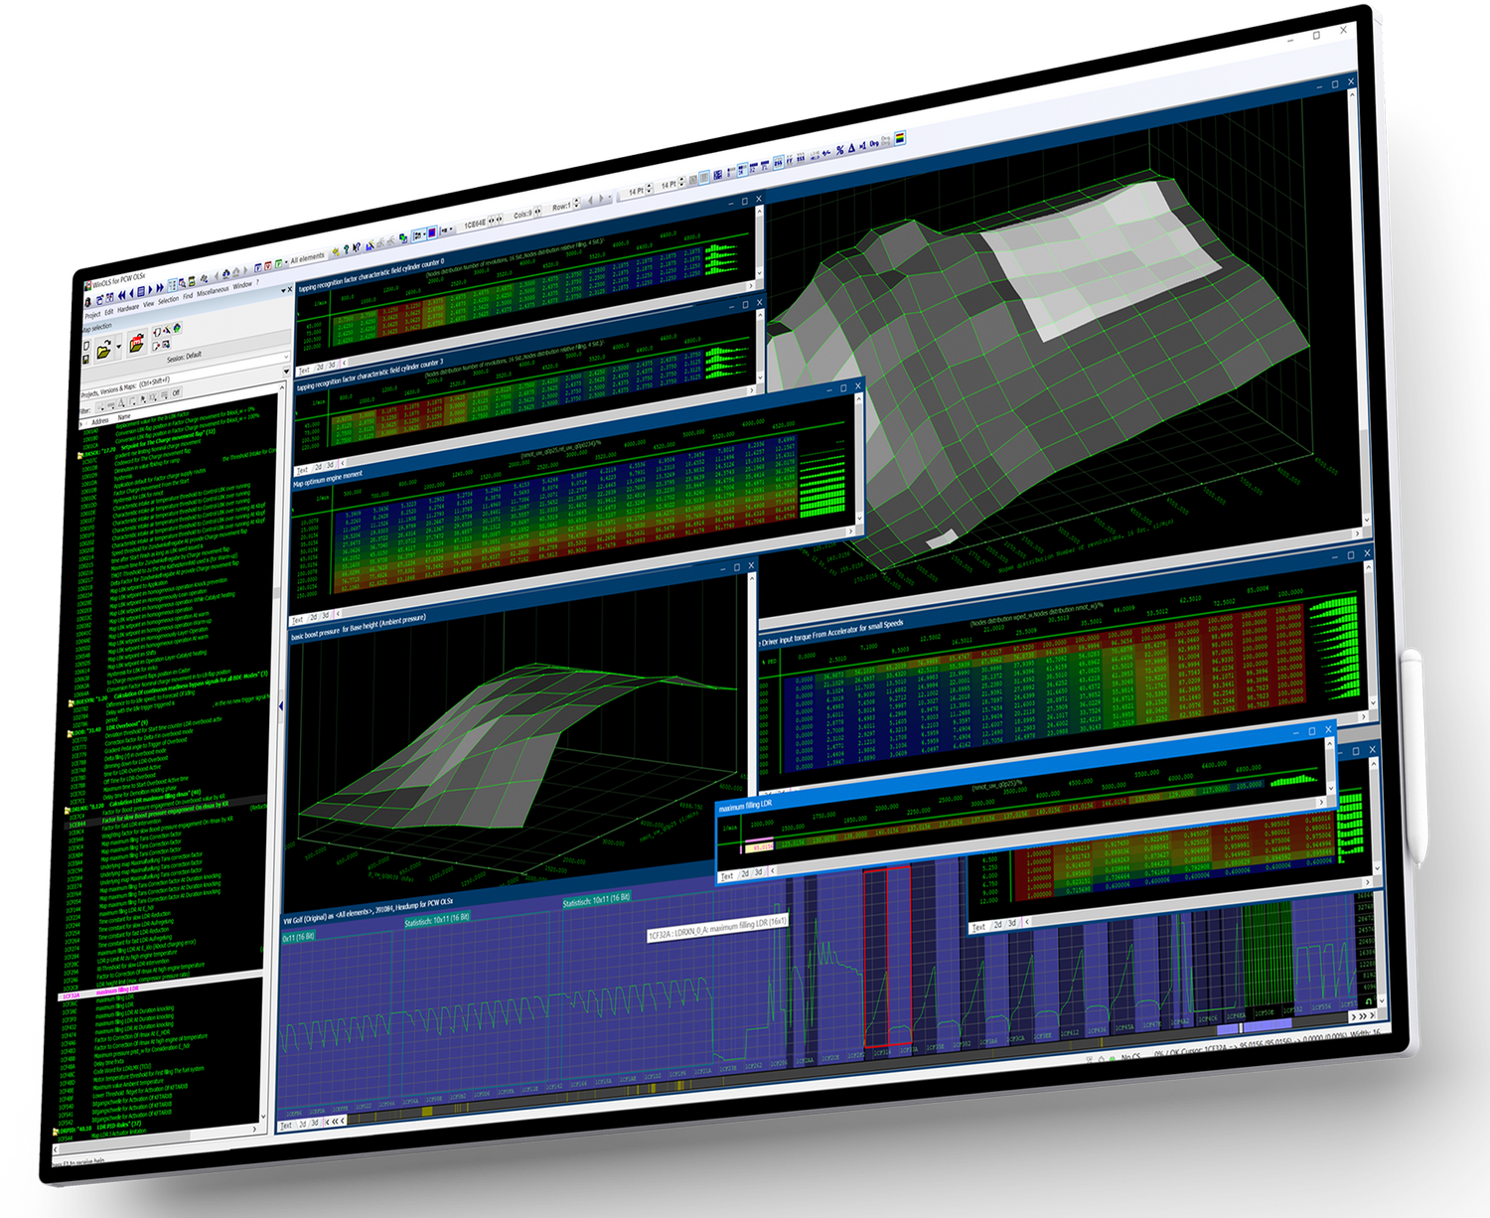
Task: Click the percent display toolbar icon
Action: pyautogui.click(x=839, y=149)
